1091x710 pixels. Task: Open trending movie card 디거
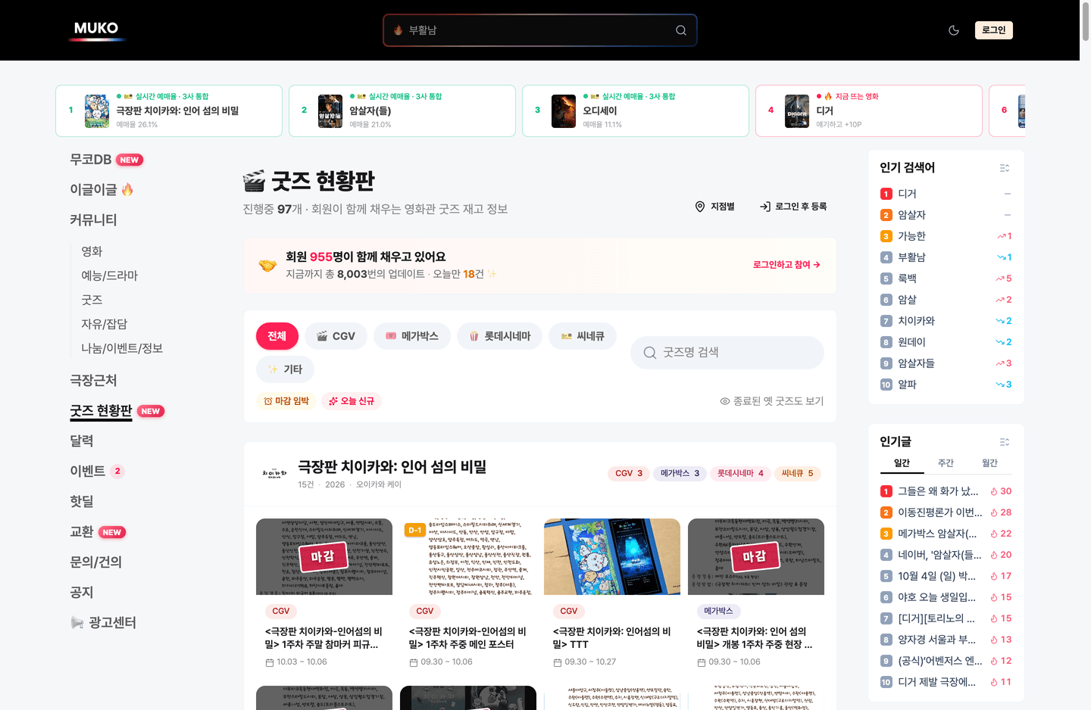click(869, 111)
